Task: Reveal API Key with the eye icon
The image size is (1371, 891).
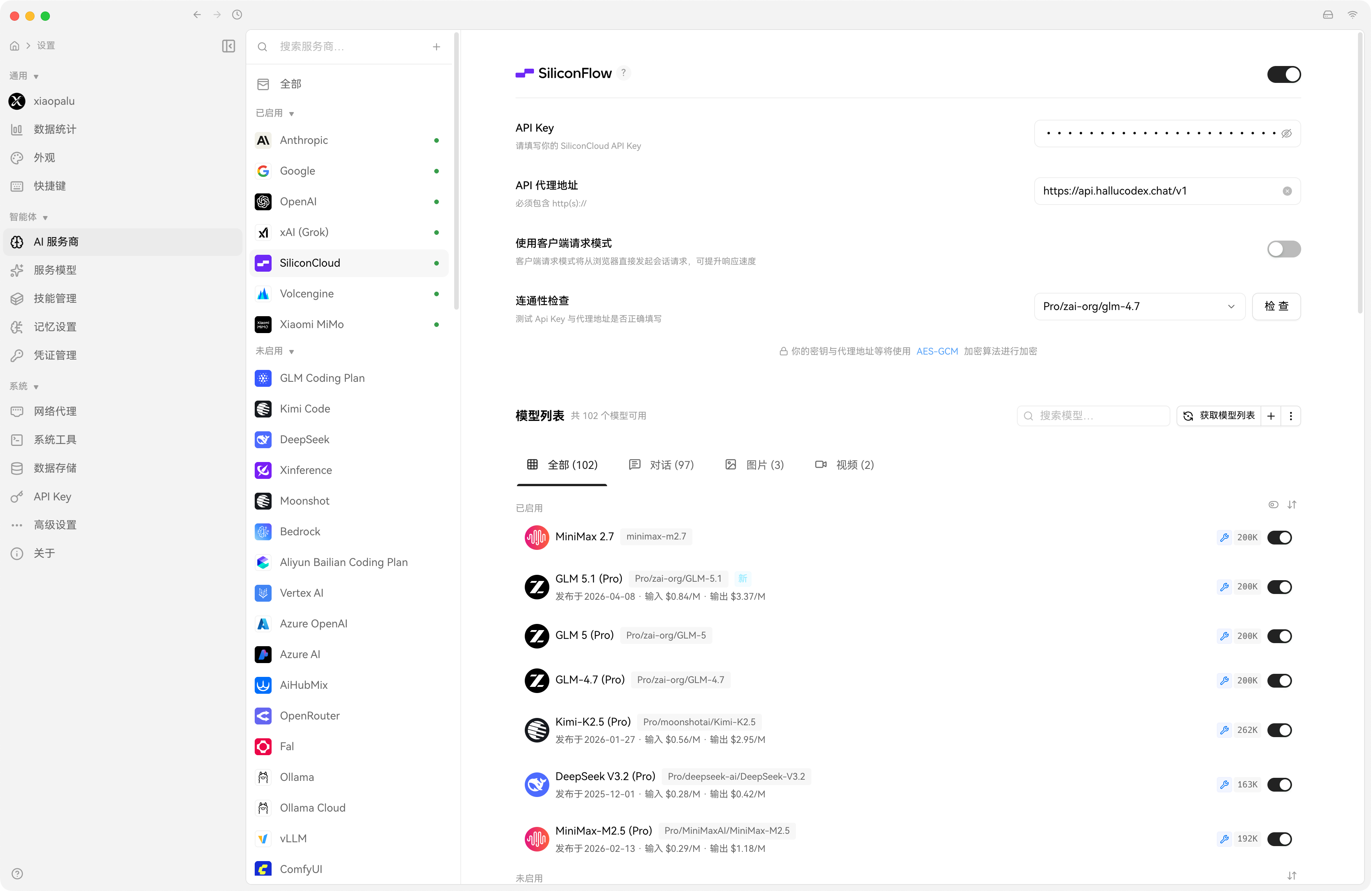Action: coord(1286,134)
